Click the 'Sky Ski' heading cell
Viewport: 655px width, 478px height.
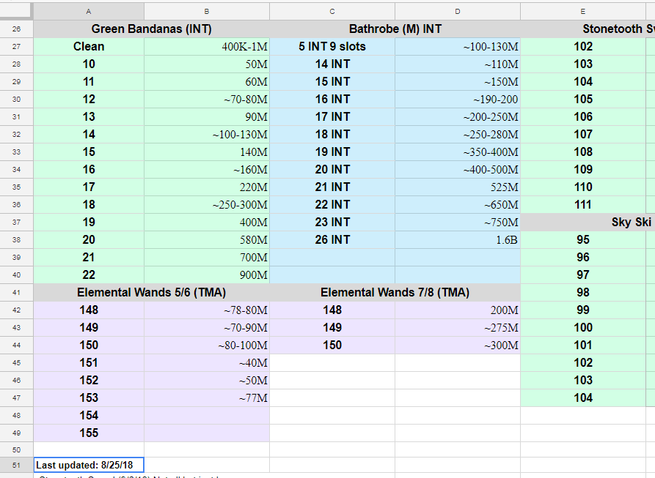[588, 222]
